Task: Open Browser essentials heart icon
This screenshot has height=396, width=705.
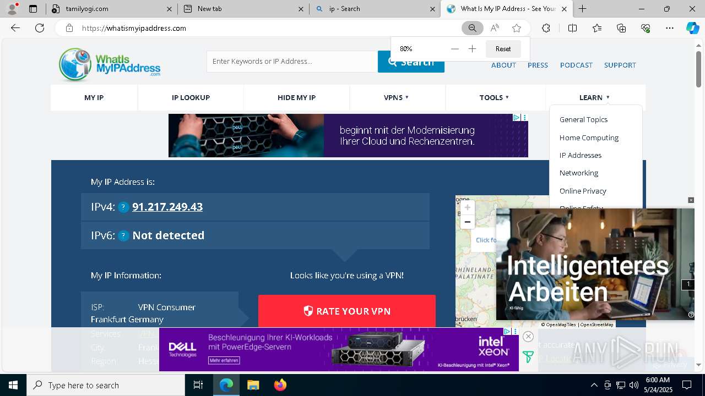Action: (646, 28)
